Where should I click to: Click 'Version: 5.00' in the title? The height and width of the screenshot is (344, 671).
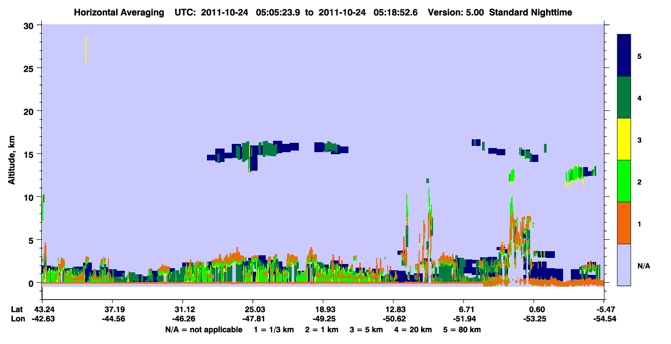point(456,12)
